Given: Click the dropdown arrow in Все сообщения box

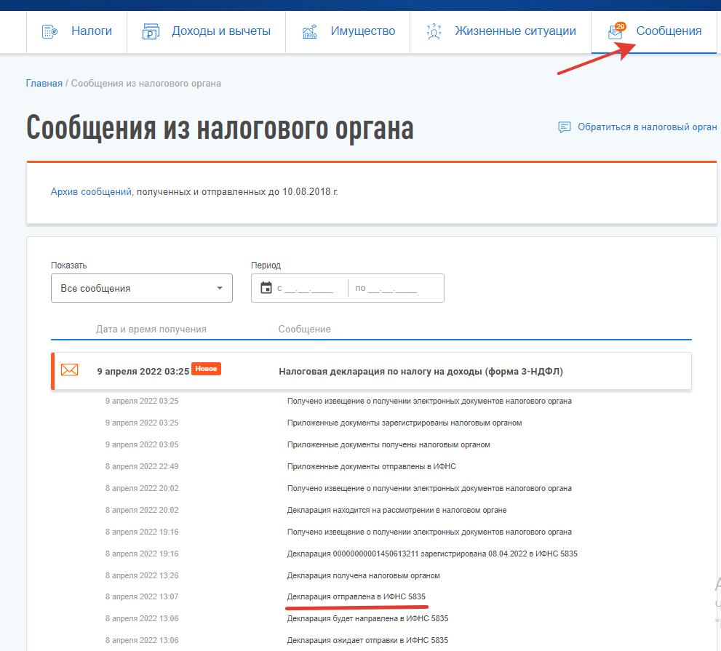Looking at the screenshot, I should pos(220,288).
